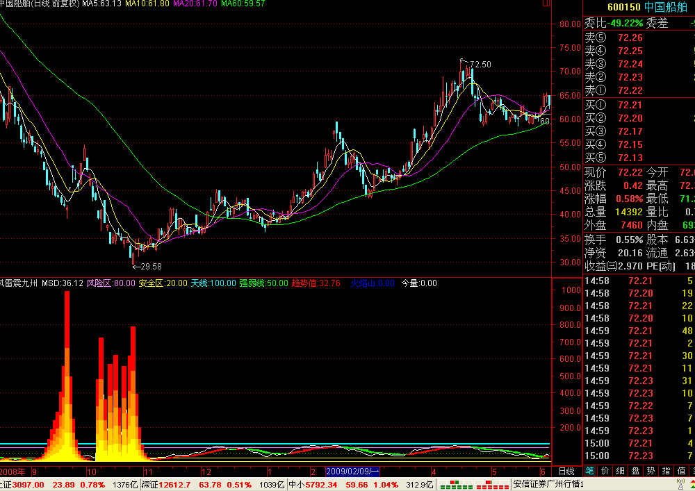Click the 深证 12612.7 index in status bar
The height and width of the screenshot is (491, 695).
(x=166, y=485)
